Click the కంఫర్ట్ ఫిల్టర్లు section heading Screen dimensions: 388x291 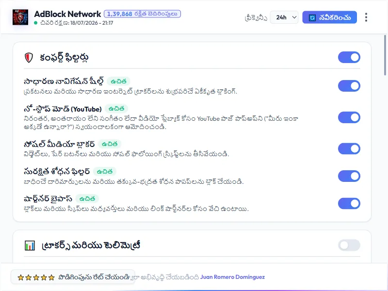[x=64, y=57]
